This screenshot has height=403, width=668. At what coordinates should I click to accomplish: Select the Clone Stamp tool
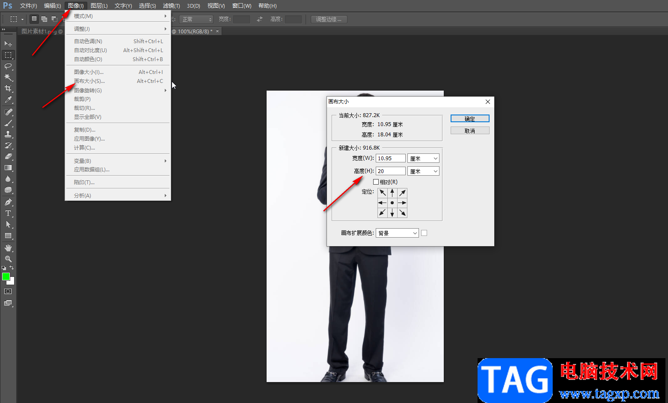8,134
